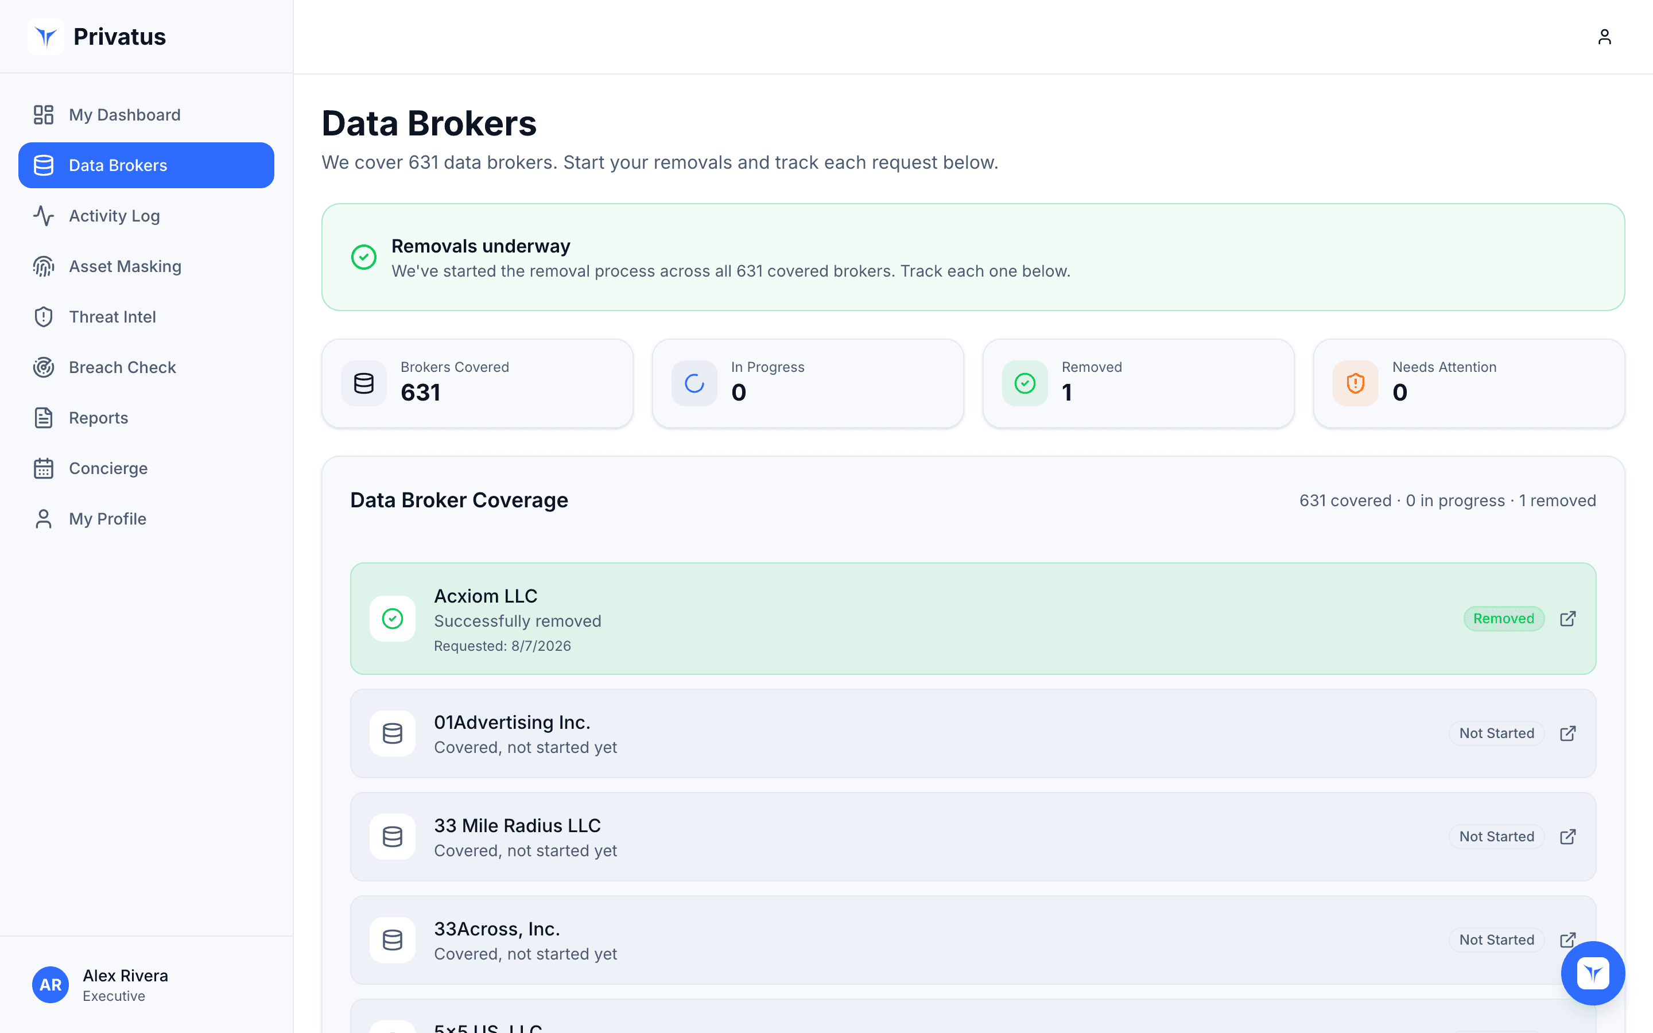This screenshot has height=1033, width=1653.
Task: Open 01Advertising Inc. external link icon
Action: (1567, 734)
